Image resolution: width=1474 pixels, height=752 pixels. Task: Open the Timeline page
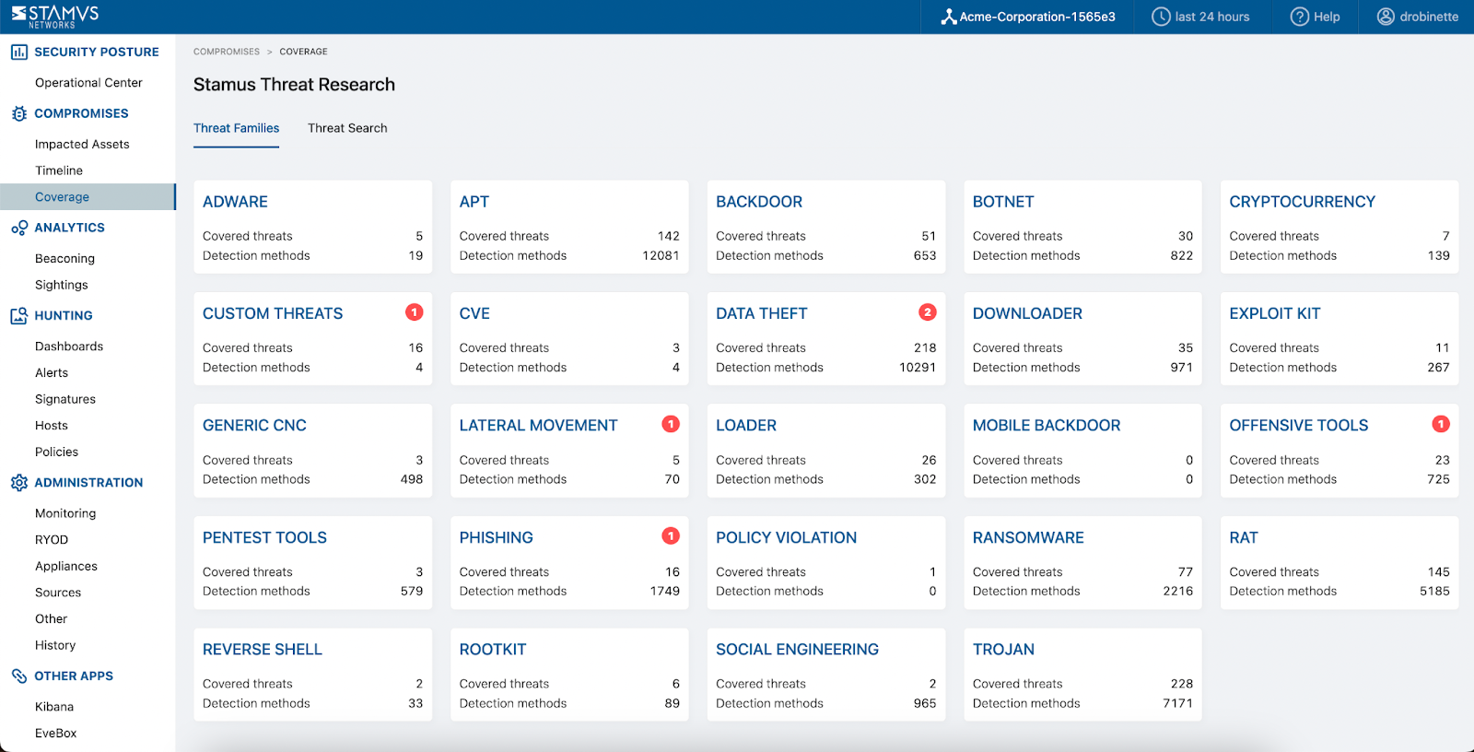click(x=59, y=170)
